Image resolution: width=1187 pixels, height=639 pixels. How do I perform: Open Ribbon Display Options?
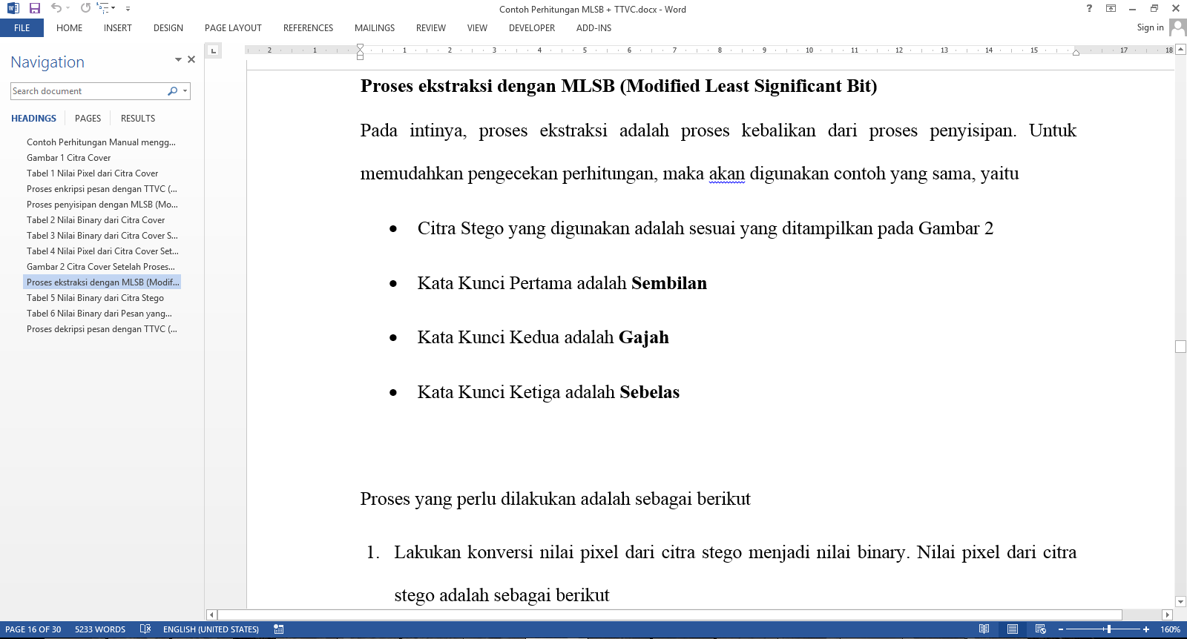(x=1111, y=9)
